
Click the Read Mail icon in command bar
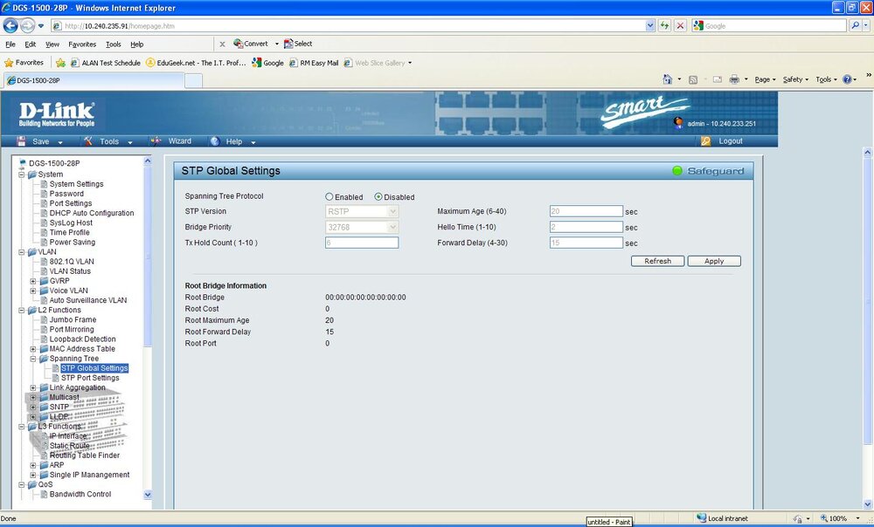coord(718,79)
